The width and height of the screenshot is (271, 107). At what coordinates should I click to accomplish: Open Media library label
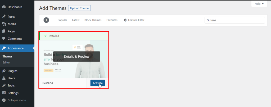pyautogui.click(x=12, y=24)
